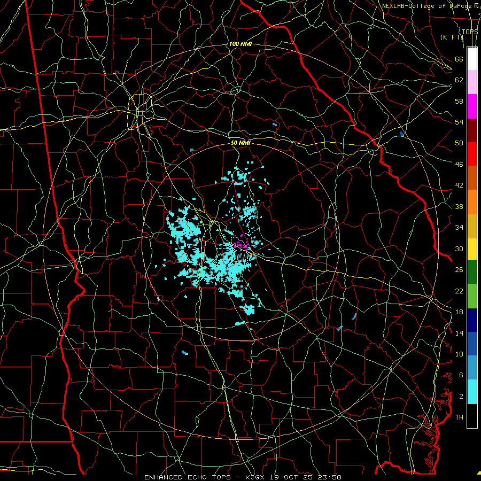Click the "K FT" units label
The image size is (481, 481).
point(452,37)
